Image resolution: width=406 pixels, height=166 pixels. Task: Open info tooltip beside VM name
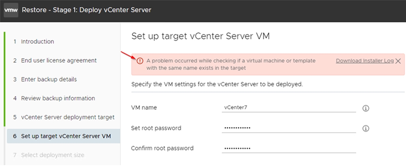[365, 109]
